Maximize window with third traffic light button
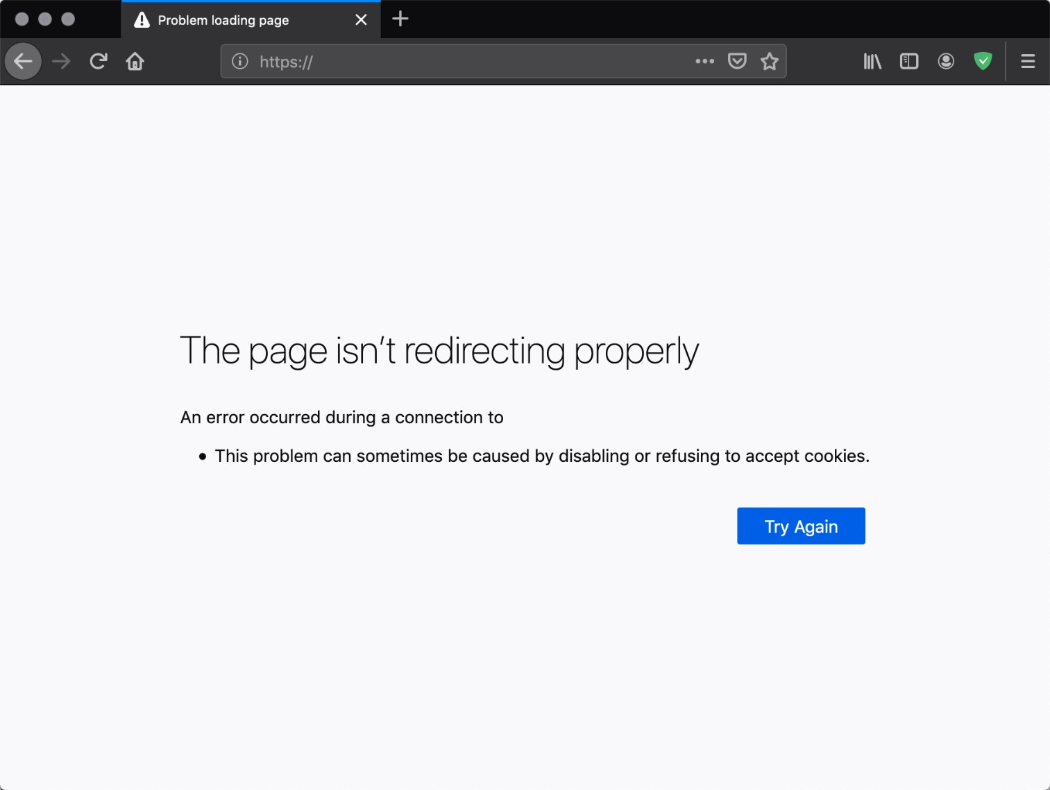This screenshot has width=1050, height=790. [x=68, y=19]
